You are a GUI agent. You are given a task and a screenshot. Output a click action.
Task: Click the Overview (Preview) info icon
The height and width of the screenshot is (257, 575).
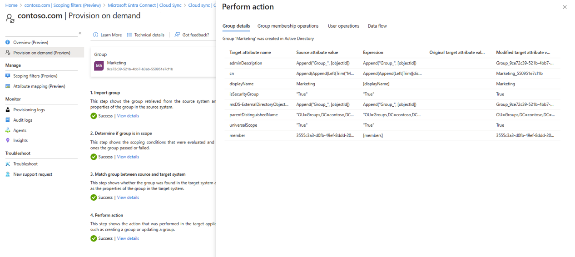tap(8, 42)
